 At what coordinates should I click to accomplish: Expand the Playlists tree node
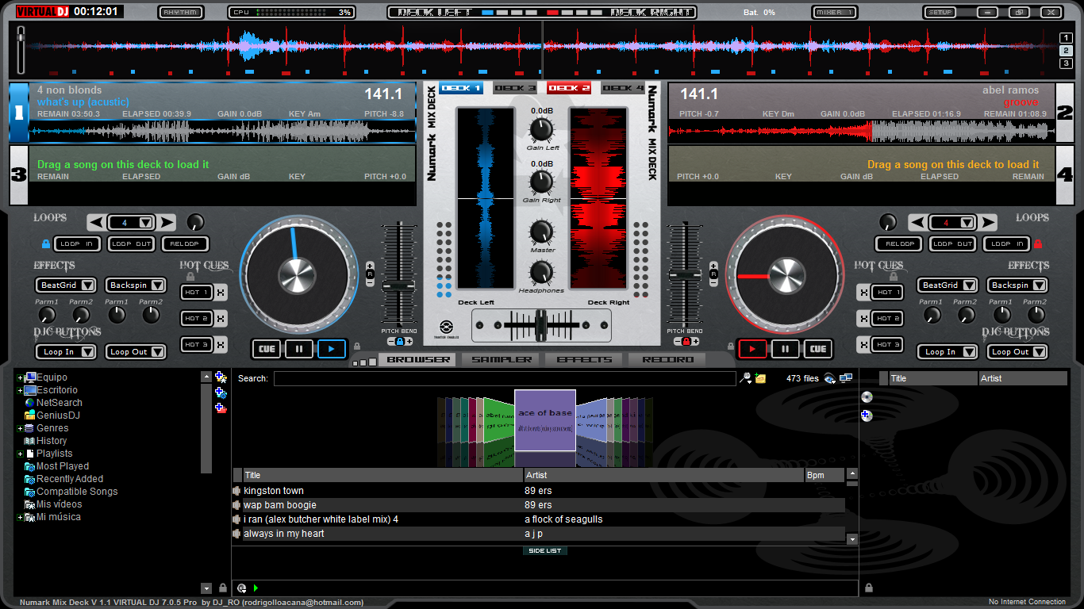(20, 454)
